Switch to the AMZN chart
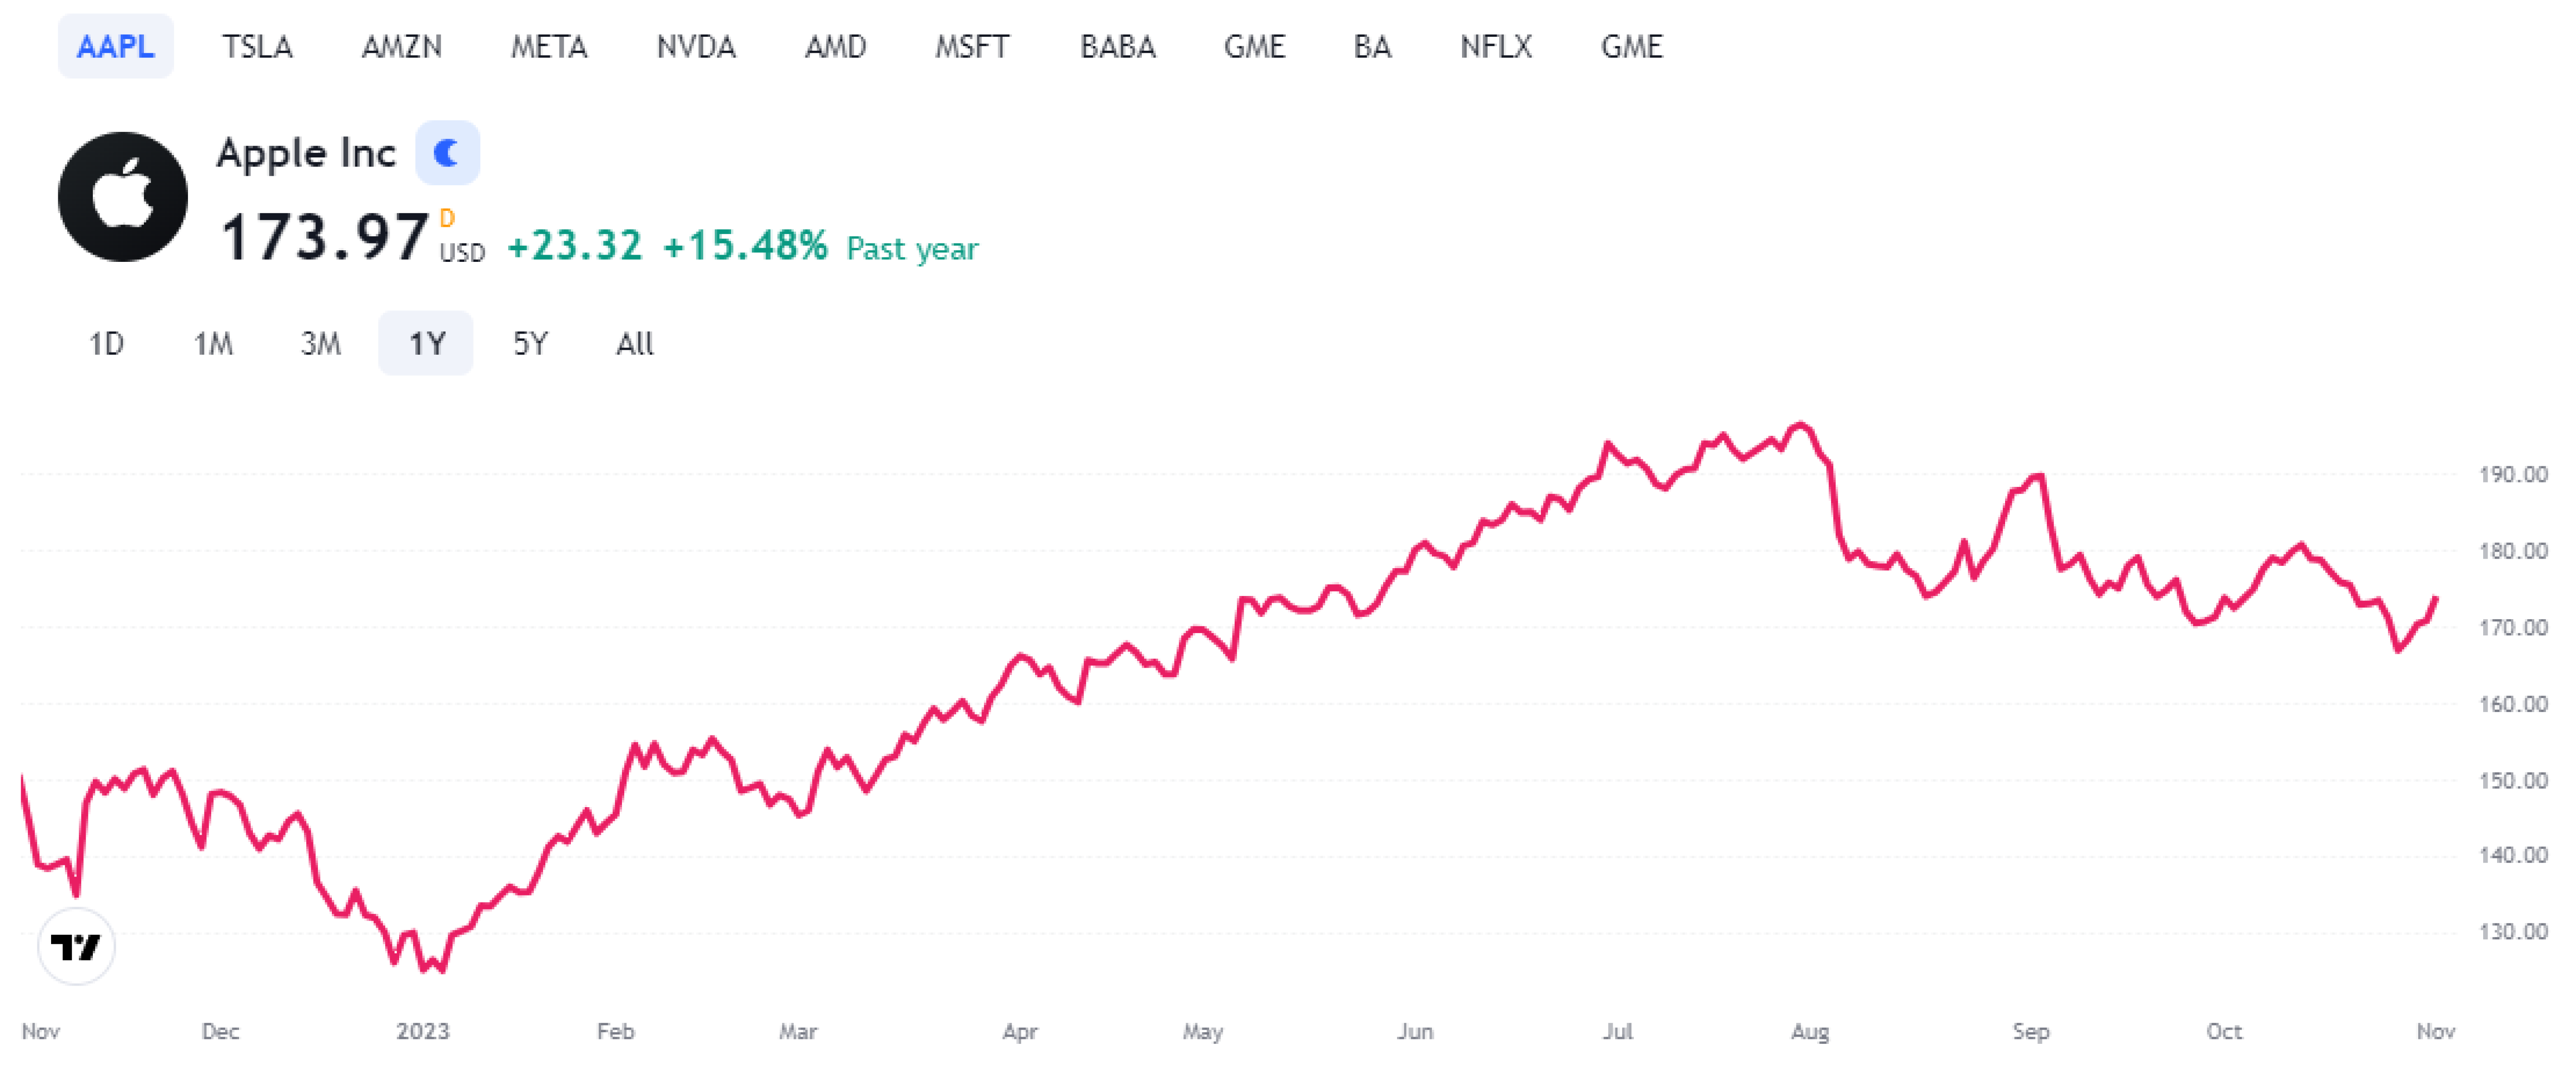The image size is (2576, 1069). pos(402,46)
